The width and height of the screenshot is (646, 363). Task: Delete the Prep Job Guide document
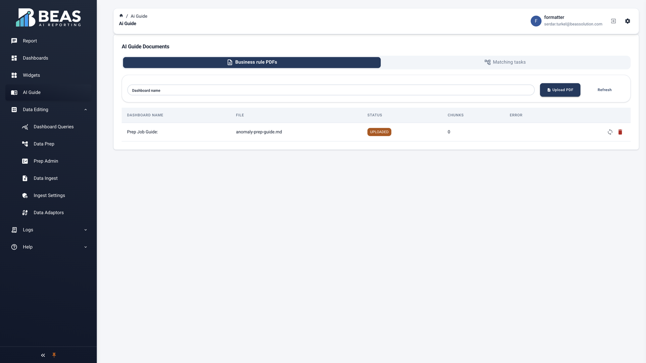620,132
